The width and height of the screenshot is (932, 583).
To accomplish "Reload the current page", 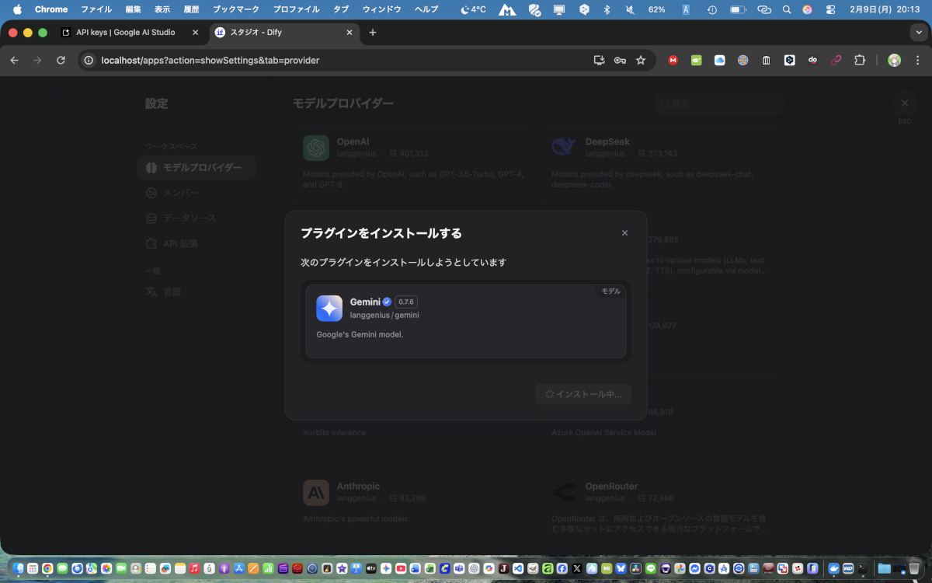I will pos(61,60).
